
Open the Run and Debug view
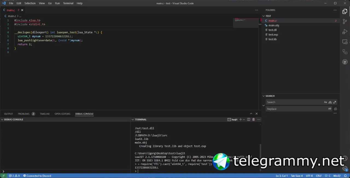pos(345,32)
